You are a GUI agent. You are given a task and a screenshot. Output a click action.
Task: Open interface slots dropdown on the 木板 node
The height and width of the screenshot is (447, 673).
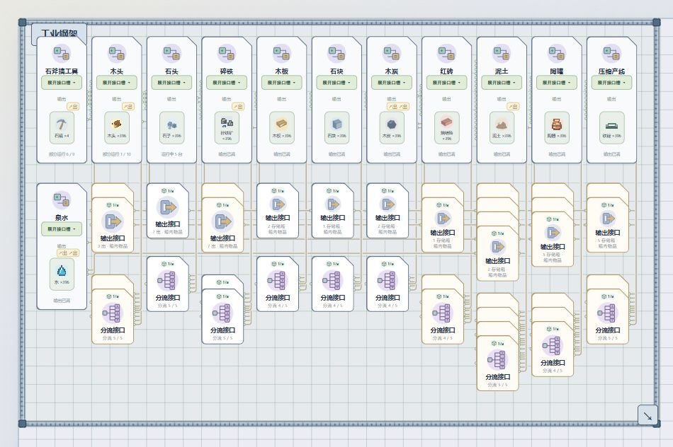click(281, 83)
